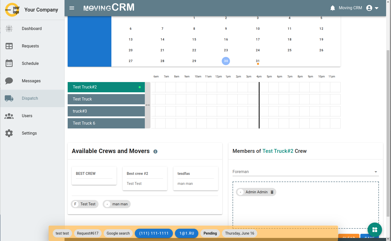Click the info icon beside Available Crews and Movers
Image resolution: width=391 pixels, height=241 pixels.
click(x=155, y=152)
